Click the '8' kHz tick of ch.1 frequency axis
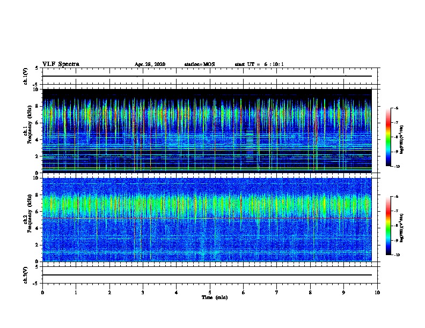The height and width of the screenshot is (328, 425). pyautogui.click(x=38, y=106)
